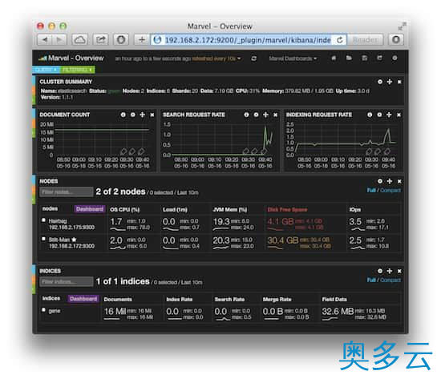Viewport: 441px width, 379px height.
Task: Click Indices panel move plus icon
Action: [x=390, y=271]
